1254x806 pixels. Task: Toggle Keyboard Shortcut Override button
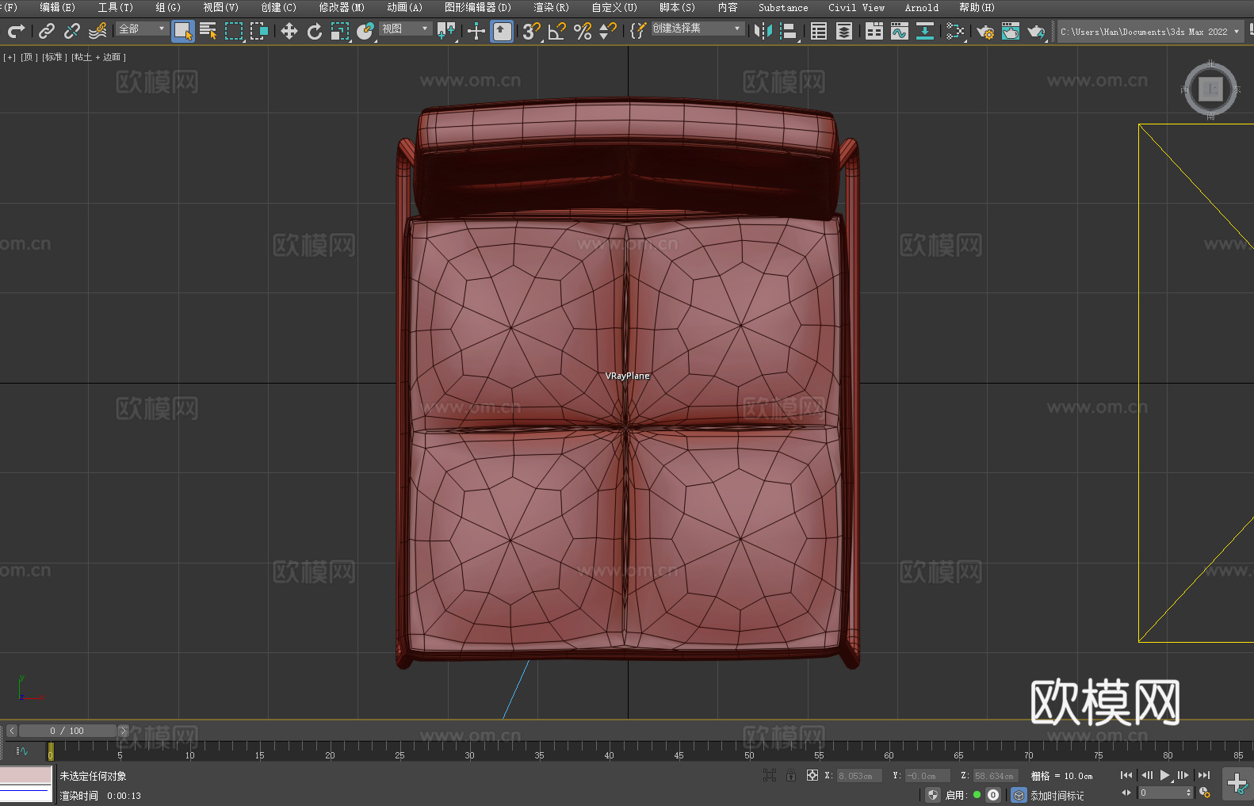[502, 31]
